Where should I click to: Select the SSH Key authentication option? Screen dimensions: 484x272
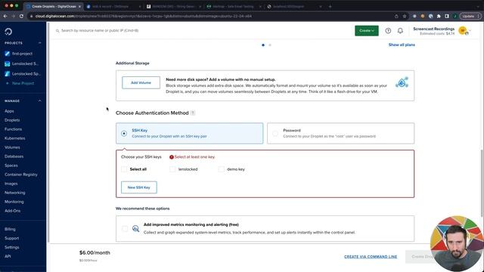point(190,133)
